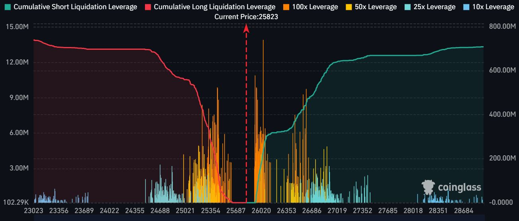The image size is (519, 221).
Task: Click the red Cumulative Long Liquidation legend square
Action: coord(147,7)
